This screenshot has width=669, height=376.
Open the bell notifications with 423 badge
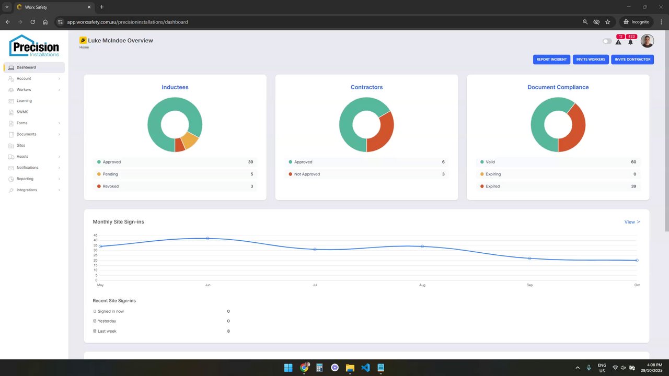point(630,42)
